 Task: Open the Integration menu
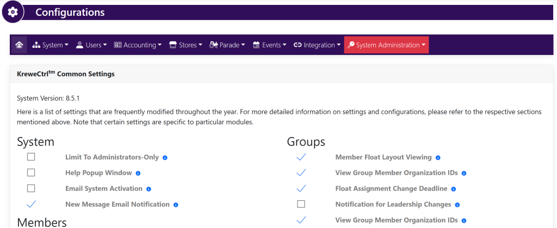pyautogui.click(x=317, y=45)
